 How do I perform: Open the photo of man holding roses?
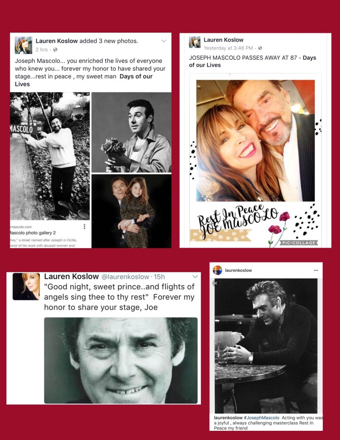pyautogui.click(x=132, y=132)
